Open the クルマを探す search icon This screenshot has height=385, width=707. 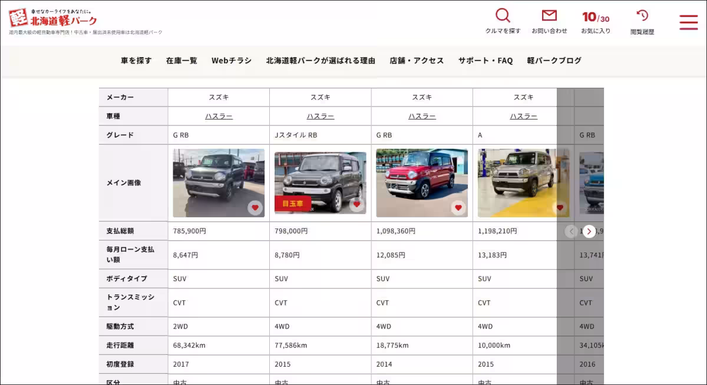503,16
